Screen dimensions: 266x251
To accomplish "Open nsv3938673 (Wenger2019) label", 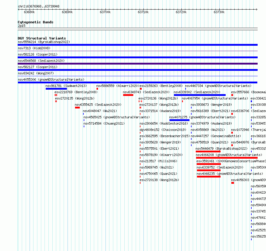I will (x=211, y=105).
